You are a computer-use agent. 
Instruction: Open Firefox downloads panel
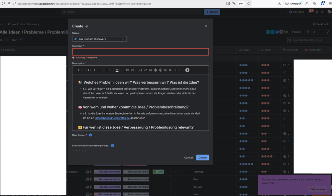(279, 4)
